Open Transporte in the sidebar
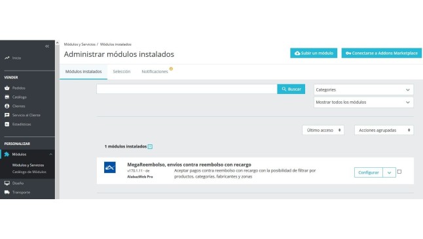 21,192
